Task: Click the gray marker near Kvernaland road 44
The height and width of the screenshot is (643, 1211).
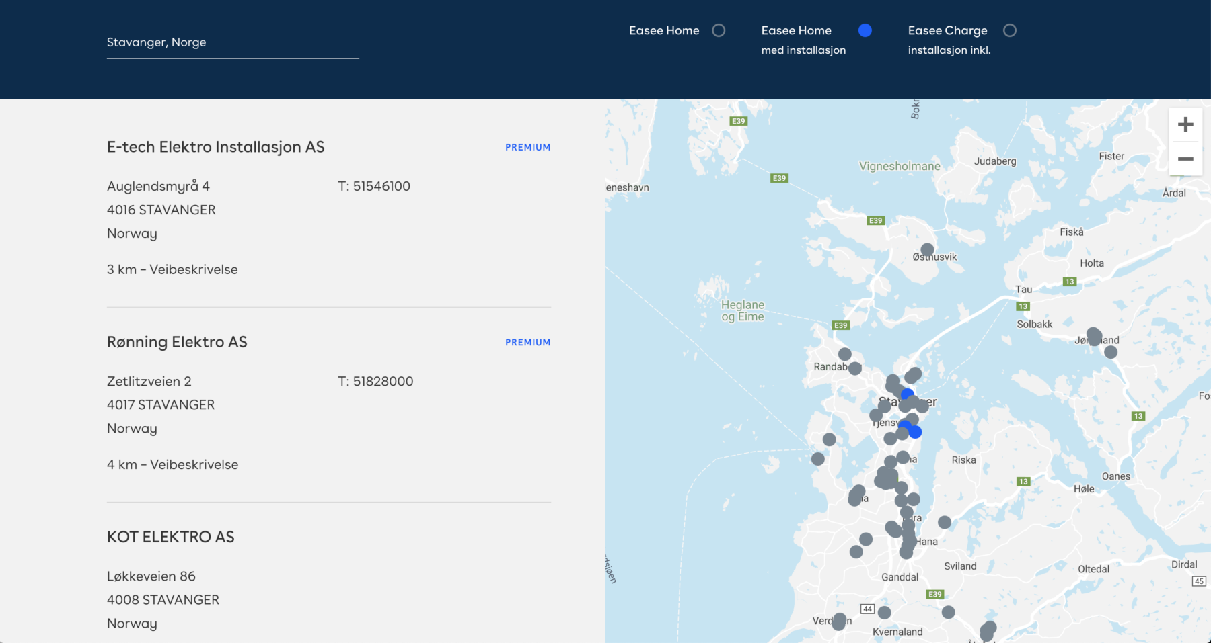Action: pos(885,613)
